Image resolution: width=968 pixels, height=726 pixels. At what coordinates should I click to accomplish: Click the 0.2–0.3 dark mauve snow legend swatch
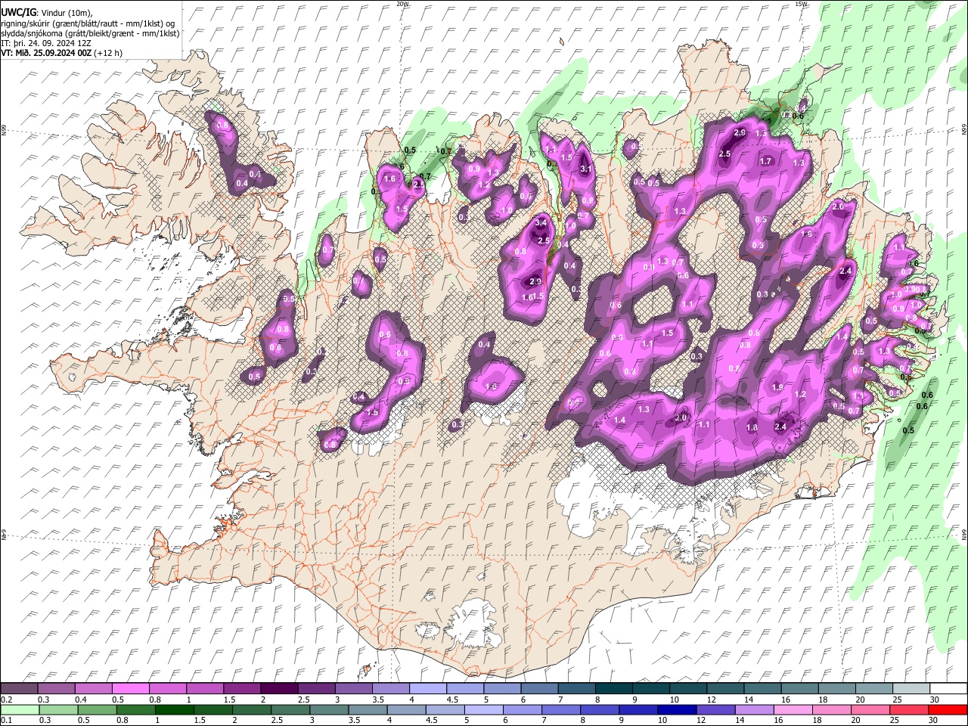pyautogui.click(x=19, y=689)
